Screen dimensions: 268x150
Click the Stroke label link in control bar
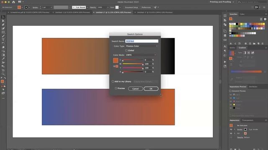(35, 7)
